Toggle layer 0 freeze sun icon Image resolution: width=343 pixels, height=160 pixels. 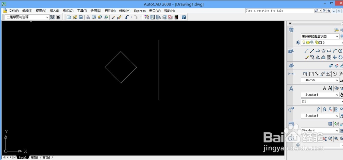pos(308,42)
